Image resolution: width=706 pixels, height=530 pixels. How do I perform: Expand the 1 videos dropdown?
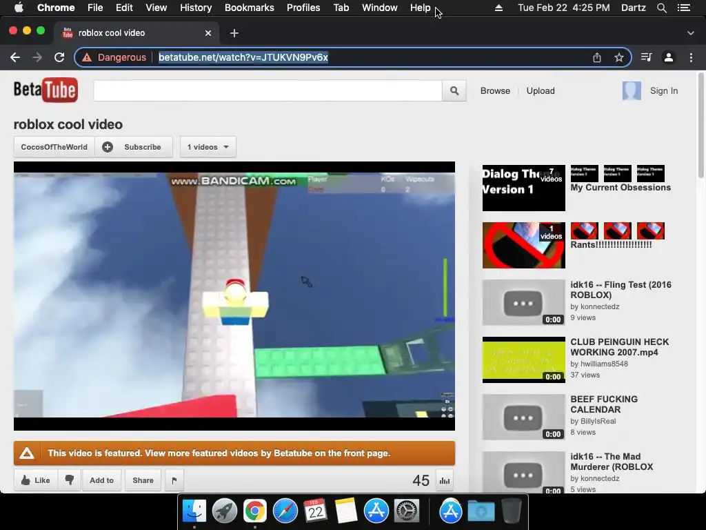[x=208, y=147]
